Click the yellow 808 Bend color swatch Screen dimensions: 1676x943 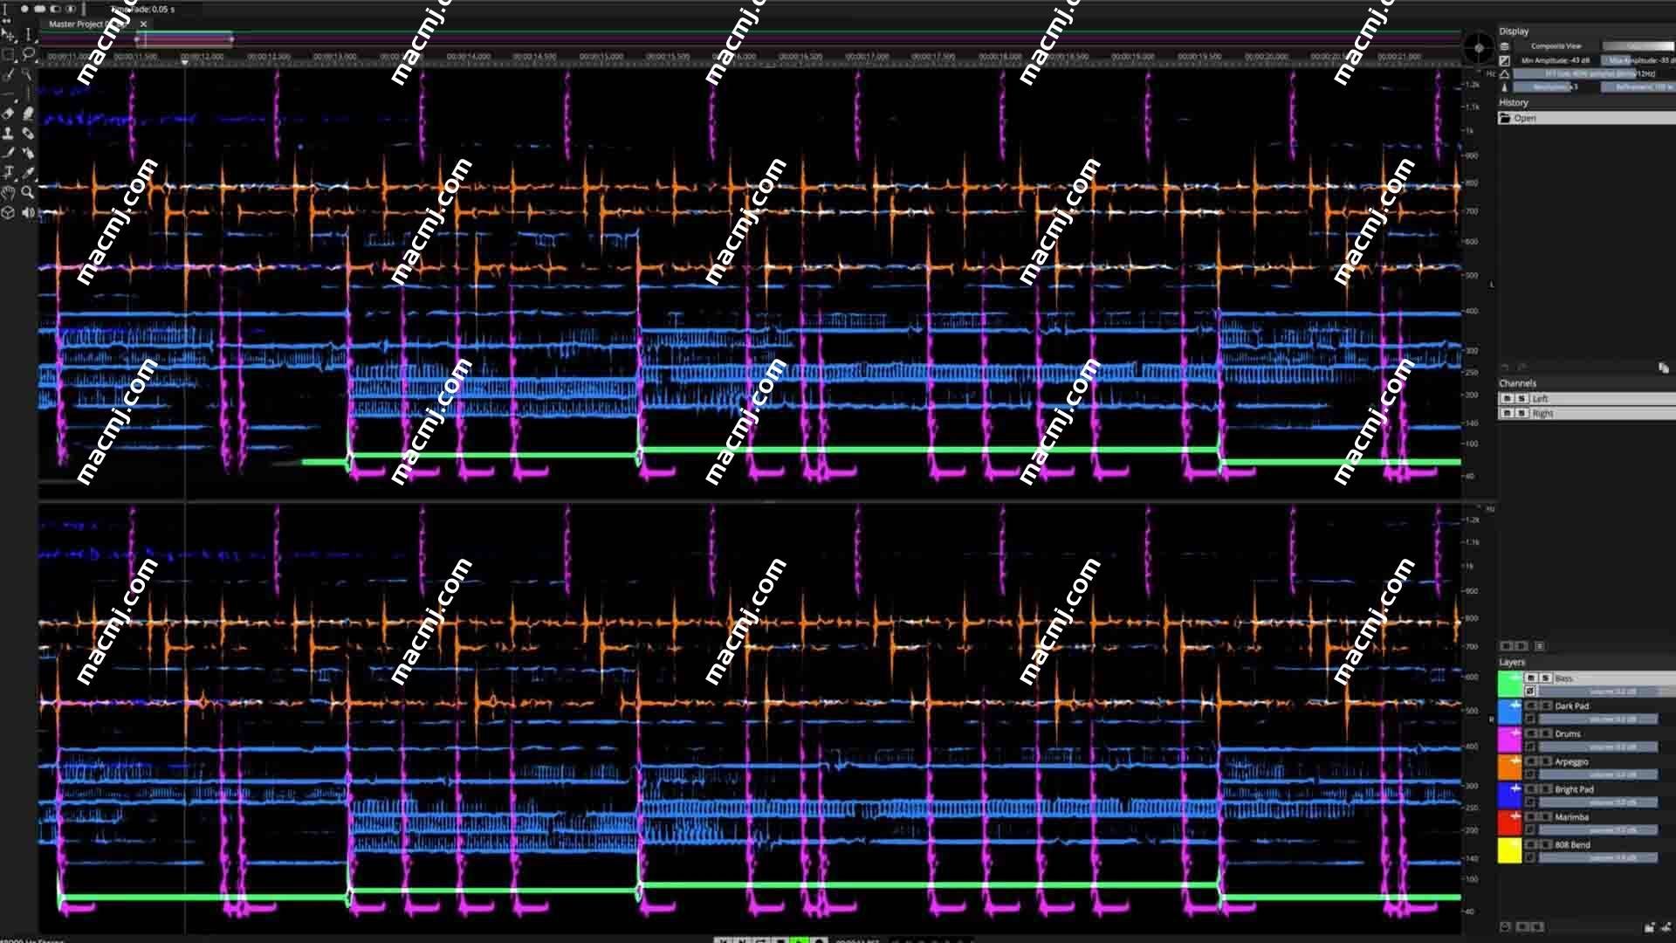click(x=1510, y=850)
